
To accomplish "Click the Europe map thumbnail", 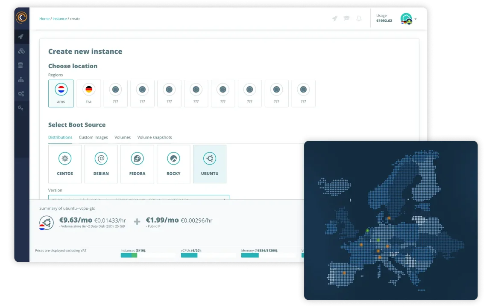I will pyautogui.click(x=391, y=220).
